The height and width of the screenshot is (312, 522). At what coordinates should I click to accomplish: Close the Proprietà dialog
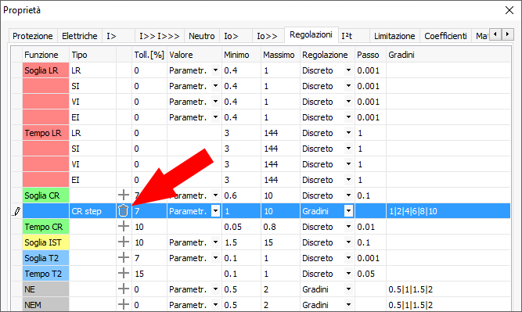pyautogui.click(x=509, y=10)
